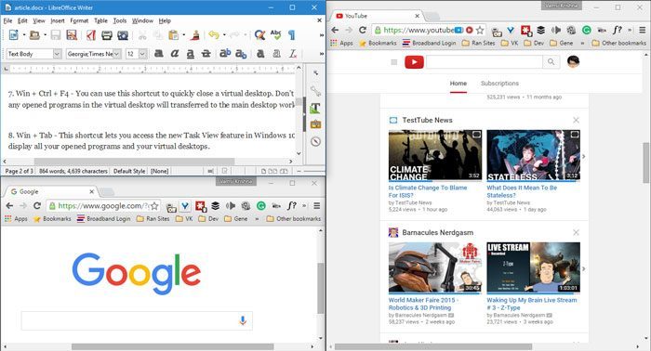
Task: Dismiss the Barnacules Nerdgasm section
Action: pos(576,232)
